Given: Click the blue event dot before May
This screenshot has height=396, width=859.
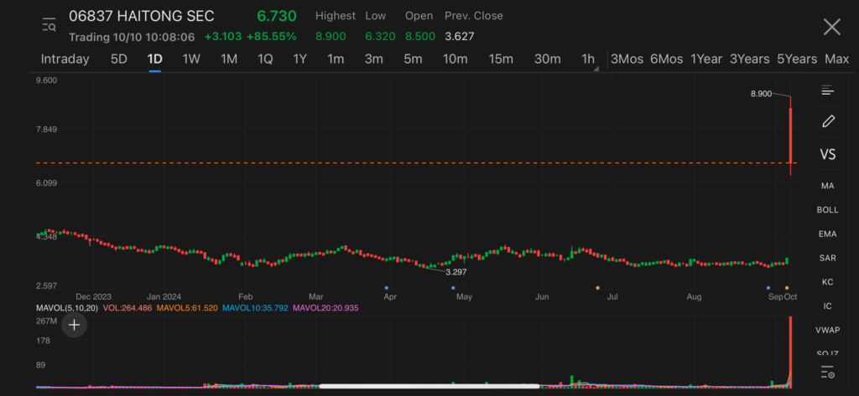Looking at the screenshot, I should click(453, 288).
